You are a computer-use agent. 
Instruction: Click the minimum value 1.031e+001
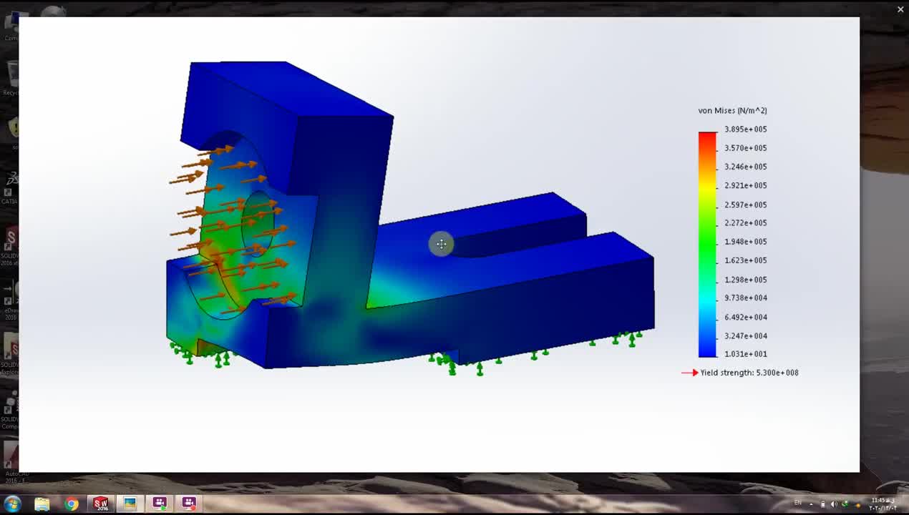tap(745, 354)
